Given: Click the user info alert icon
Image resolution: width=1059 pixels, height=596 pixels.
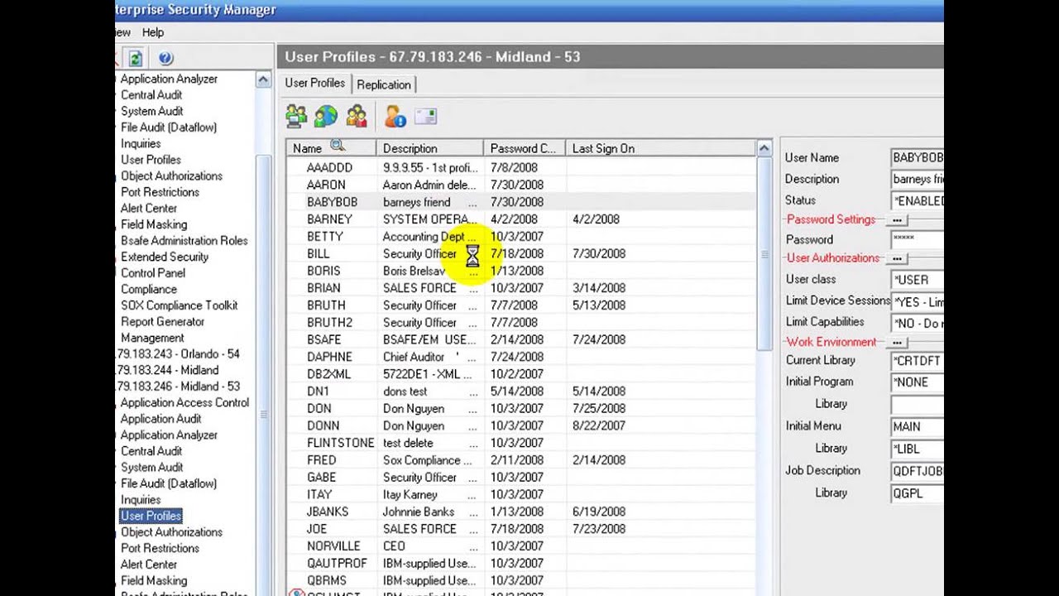Looking at the screenshot, I should (x=395, y=116).
